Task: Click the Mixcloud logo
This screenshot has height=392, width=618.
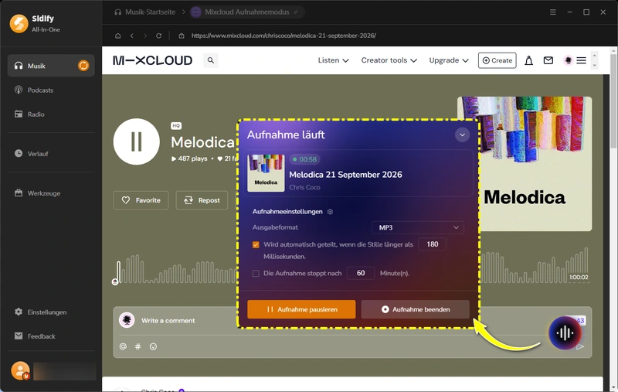Action: (x=152, y=60)
